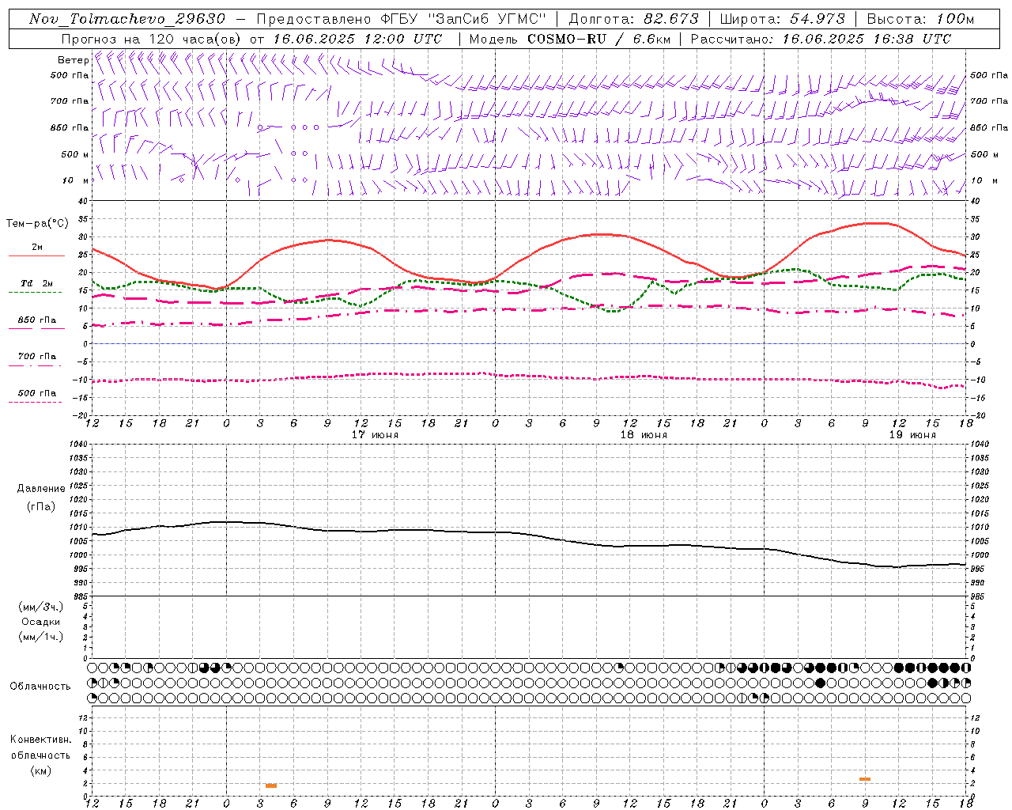Viewport: 1012px width, 810px height.
Task: Select the Td 2м legend entry
Action: tap(36, 283)
